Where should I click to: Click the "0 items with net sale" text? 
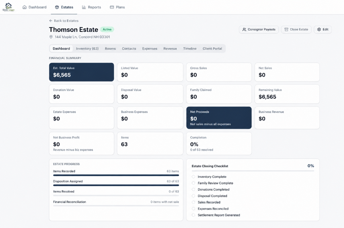[165, 202]
